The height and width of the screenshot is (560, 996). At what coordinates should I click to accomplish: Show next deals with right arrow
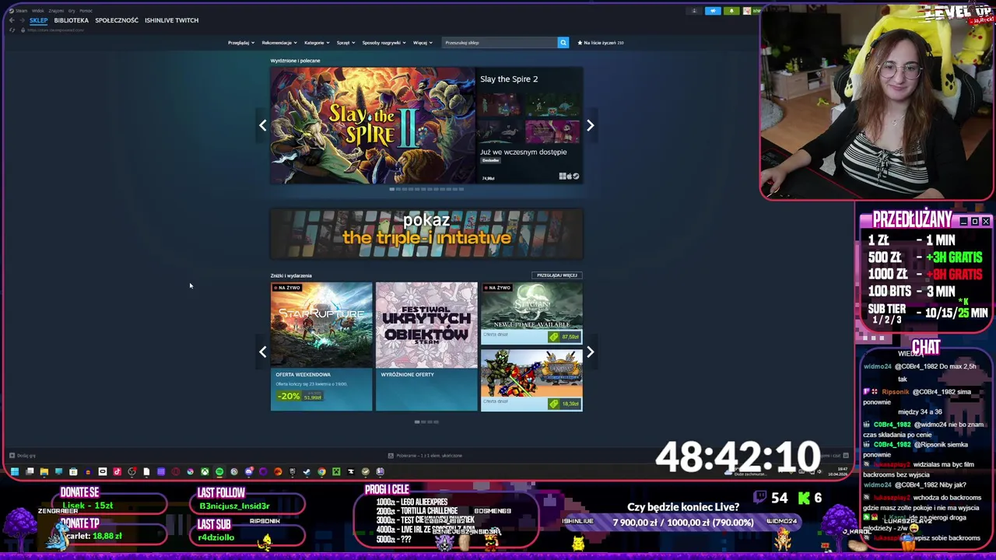(590, 352)
